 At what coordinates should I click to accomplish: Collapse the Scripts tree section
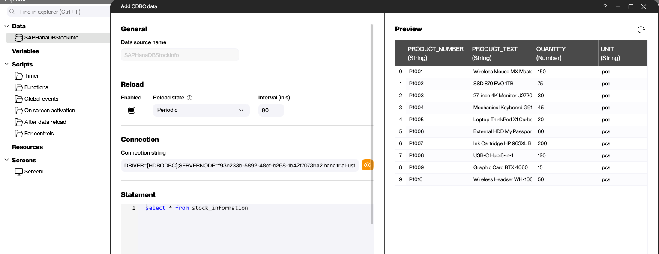tap(7, 65)
